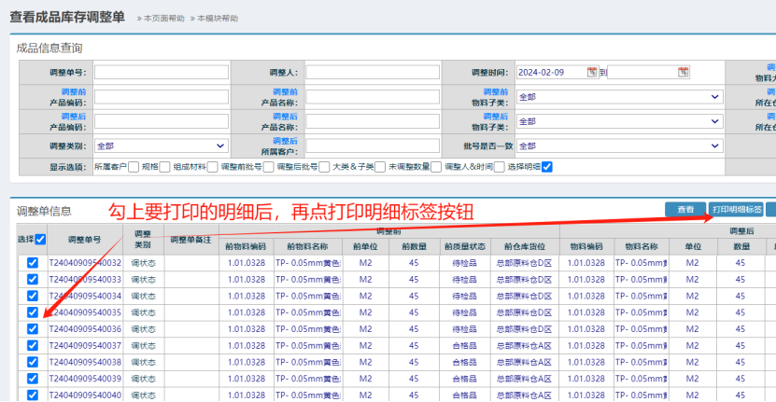This screenshot has width=776, height=402.
Task: Open the 调整后 物料子类 dropdown
Action: [x=619, y=121]
